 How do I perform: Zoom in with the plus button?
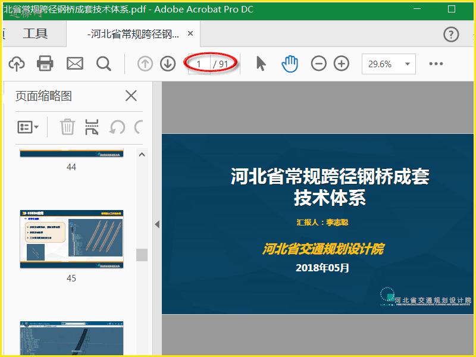pos(342,64)
